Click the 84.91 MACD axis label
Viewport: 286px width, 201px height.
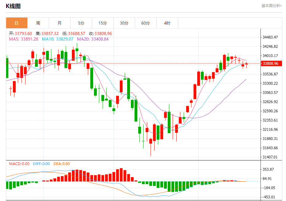267,179
